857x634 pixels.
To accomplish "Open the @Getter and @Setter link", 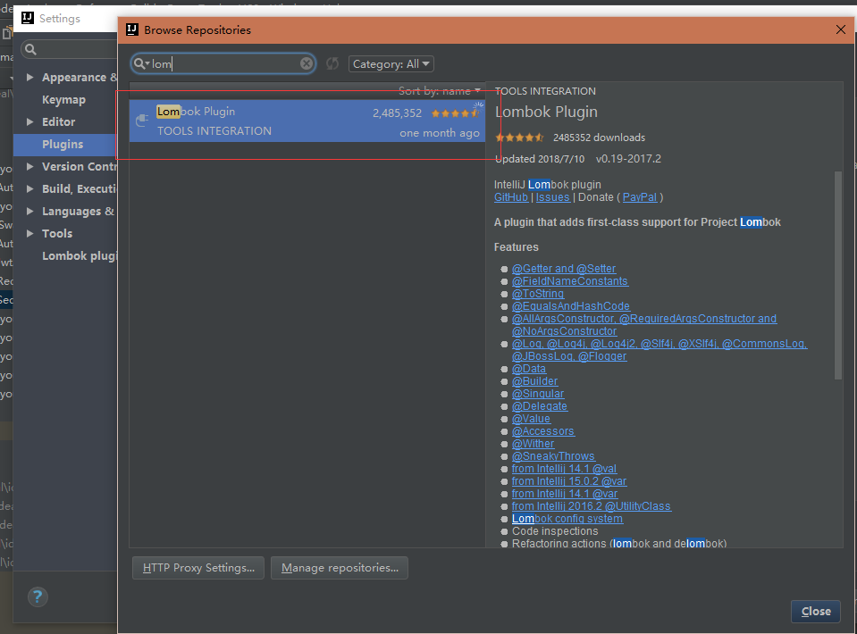I will (x=564, y=269).
